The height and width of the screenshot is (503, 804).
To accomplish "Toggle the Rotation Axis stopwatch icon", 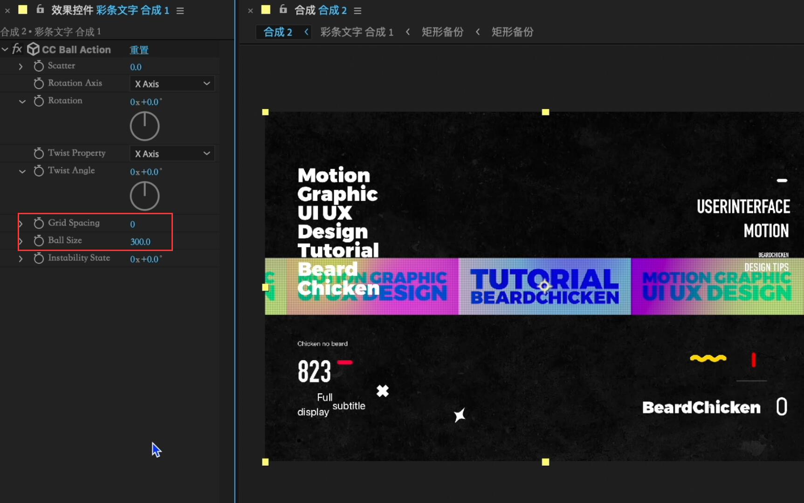I will click(39, 83).
